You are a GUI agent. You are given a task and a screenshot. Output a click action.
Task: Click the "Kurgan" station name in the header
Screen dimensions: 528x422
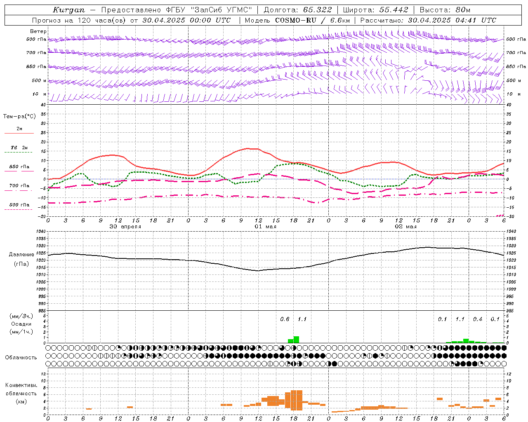[x=69, y=10]
